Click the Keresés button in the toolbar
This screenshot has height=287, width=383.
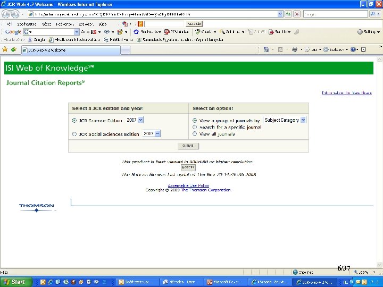pyautogui.click(x=194, y=24)
